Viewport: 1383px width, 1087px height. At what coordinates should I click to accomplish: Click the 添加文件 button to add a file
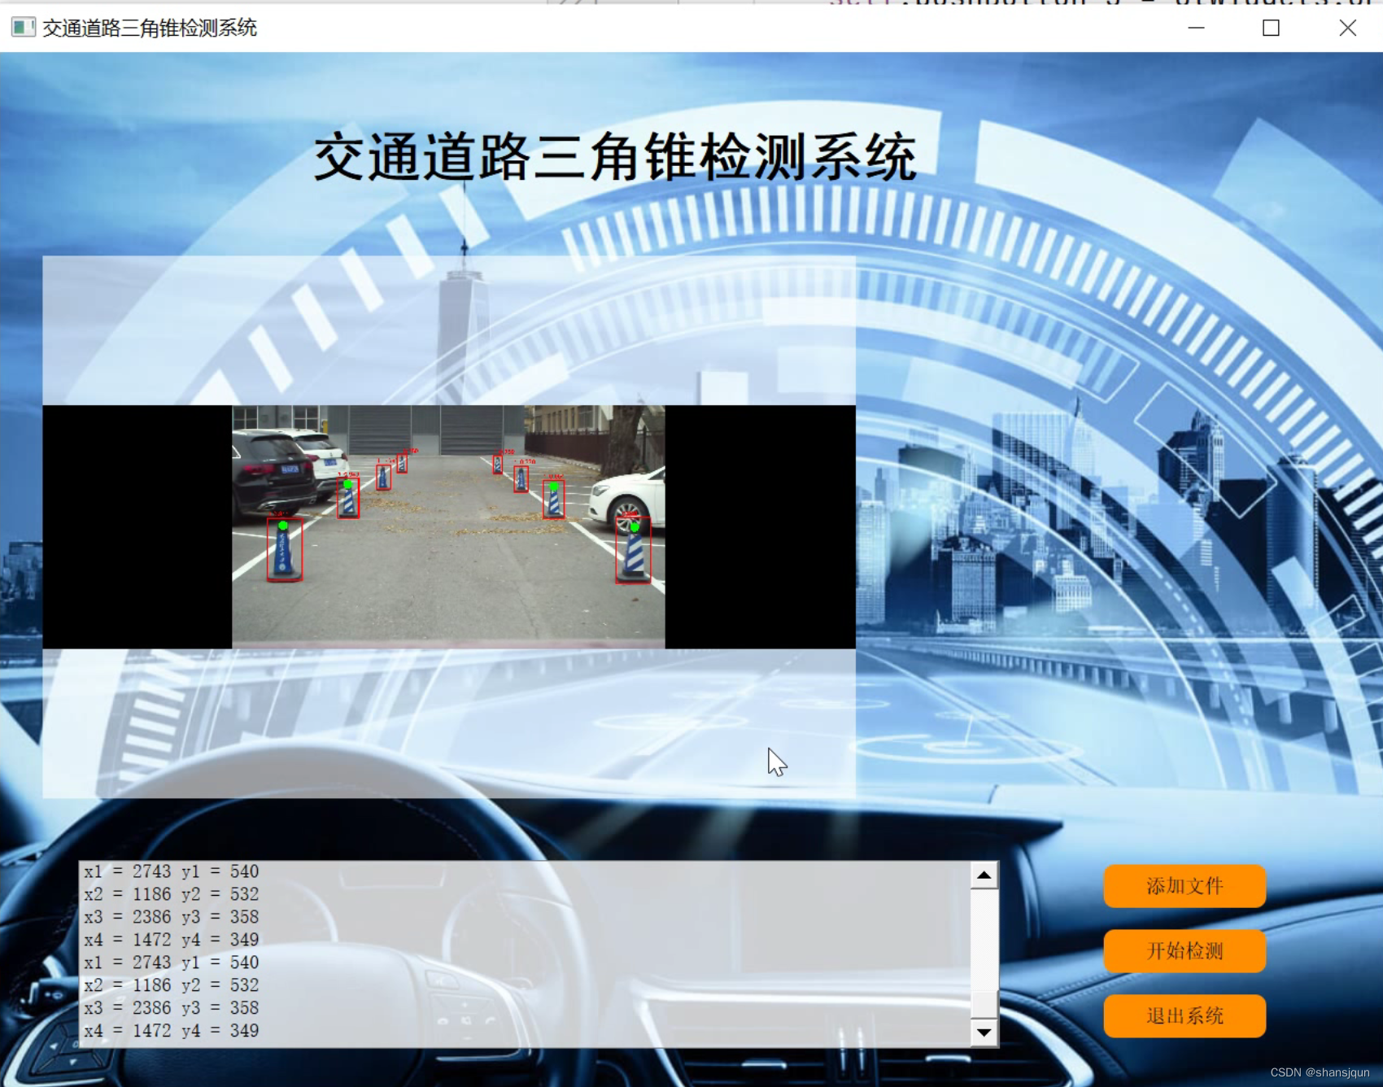1184,887
